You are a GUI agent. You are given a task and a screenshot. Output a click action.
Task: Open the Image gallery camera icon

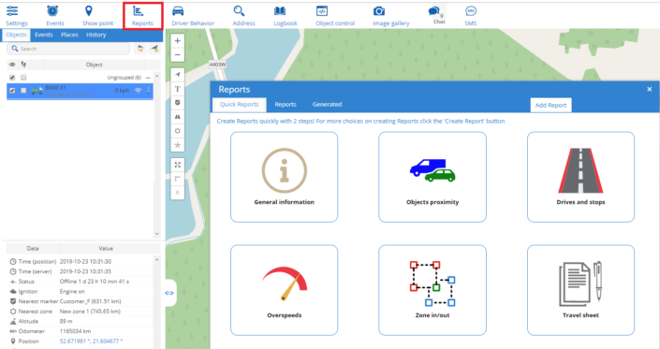(x=379, y=11)
